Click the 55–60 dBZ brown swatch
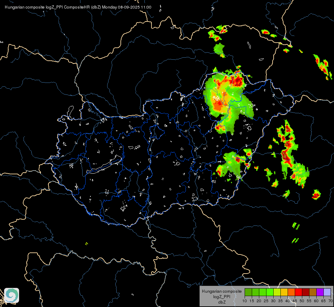The image size is (334, 307). [x=313, y=292]
